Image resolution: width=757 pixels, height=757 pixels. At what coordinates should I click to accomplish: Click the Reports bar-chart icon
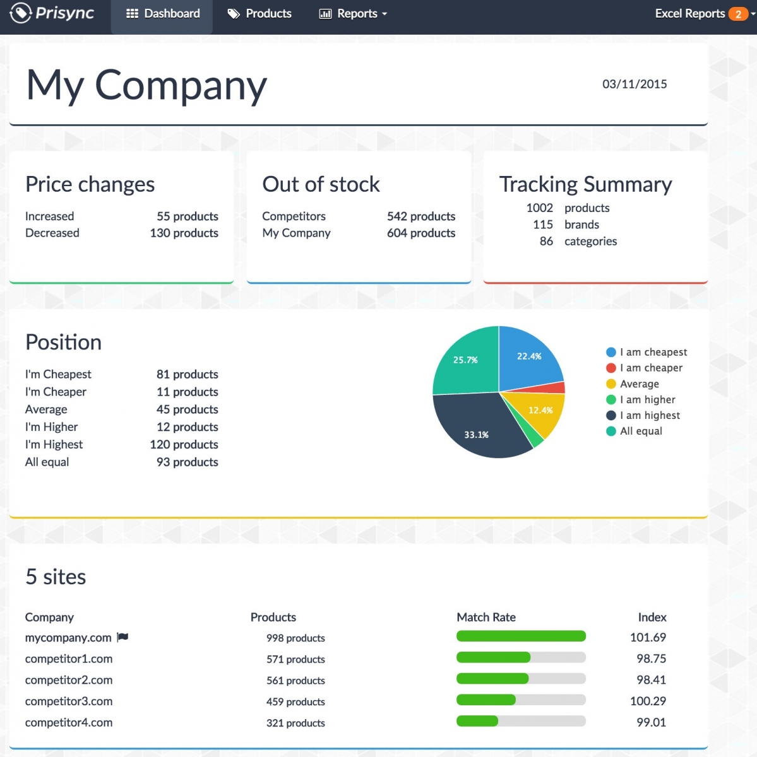[x=325, y=13]
